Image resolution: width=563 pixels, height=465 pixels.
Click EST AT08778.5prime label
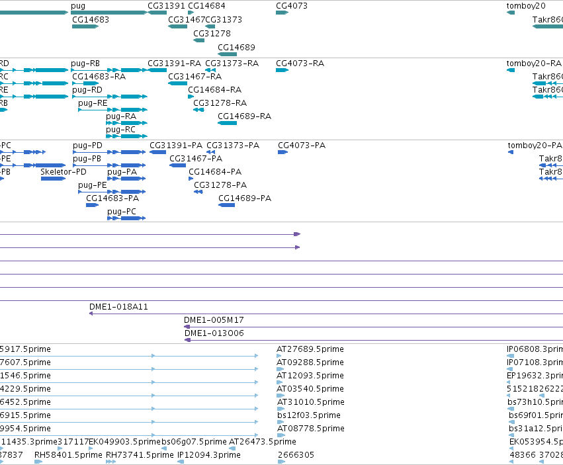point(310,429)
